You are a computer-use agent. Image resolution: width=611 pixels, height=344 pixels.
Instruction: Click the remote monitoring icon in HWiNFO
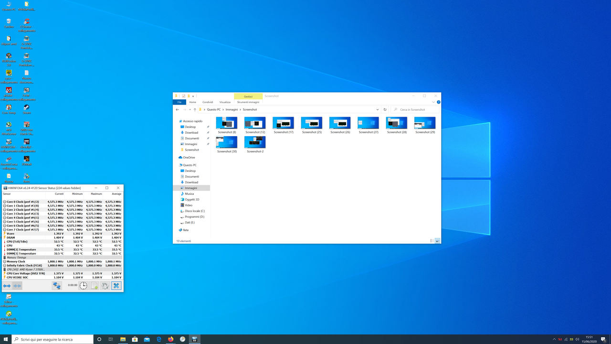pyautogui.click(x=57, y=285)
